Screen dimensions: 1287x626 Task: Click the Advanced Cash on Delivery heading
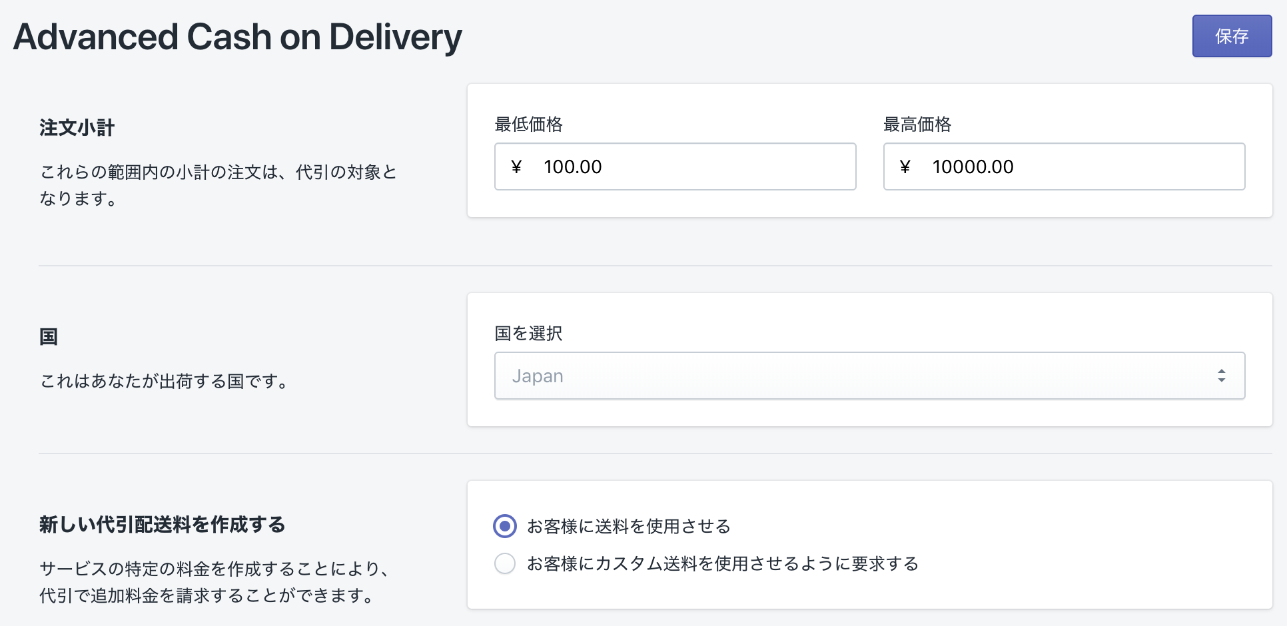pyautogui.click(x=237, y=37)
